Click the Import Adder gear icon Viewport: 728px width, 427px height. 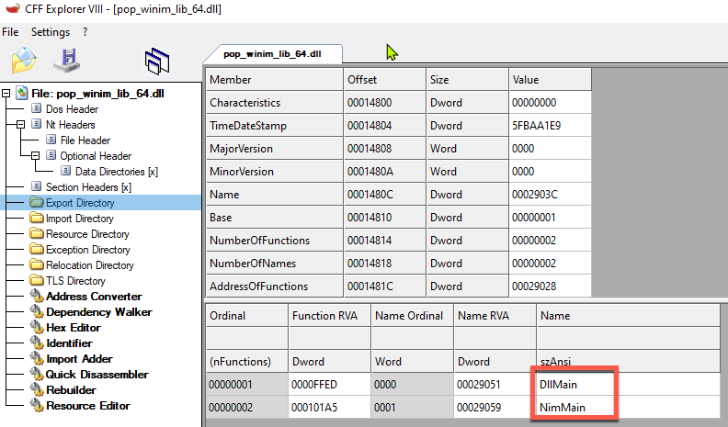pos(37,358)
